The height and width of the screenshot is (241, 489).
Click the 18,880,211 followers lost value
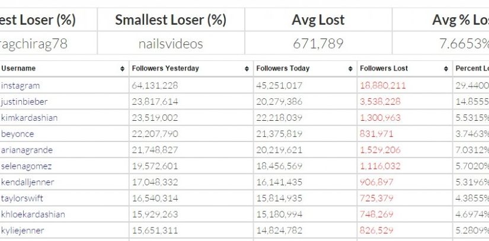(x=383, y=86)
